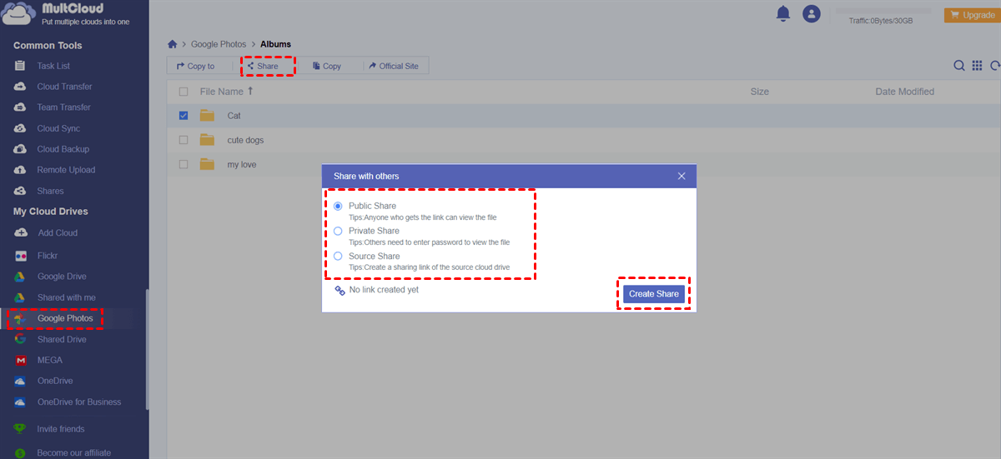
Task: Open Task List in sidebar
Action: 53,66
